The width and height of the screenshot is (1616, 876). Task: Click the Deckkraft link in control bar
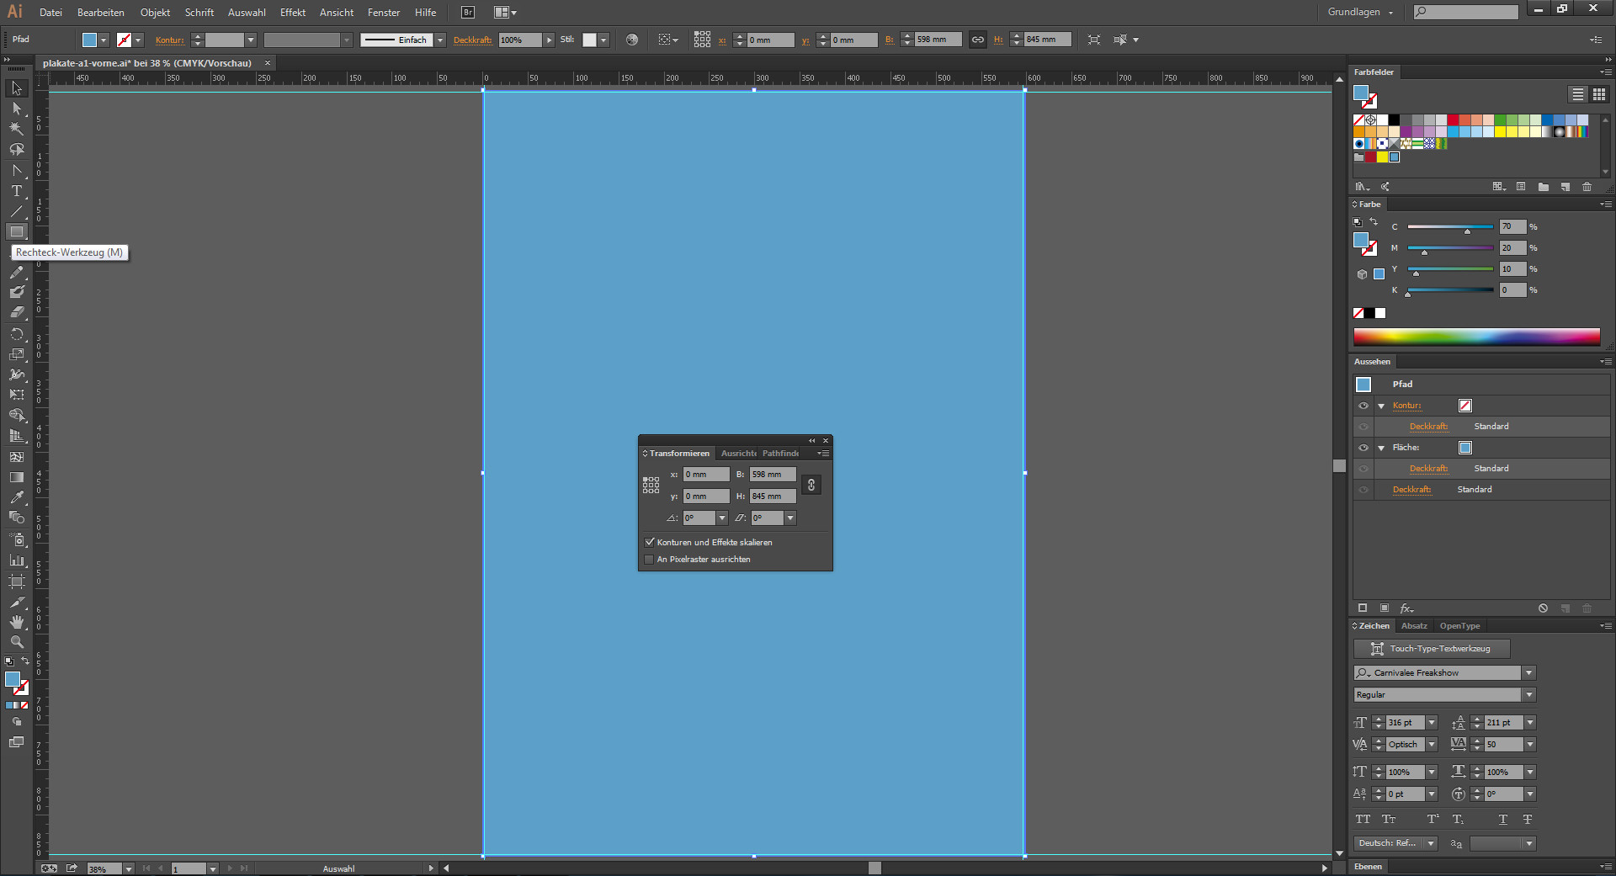click(472, 40)
